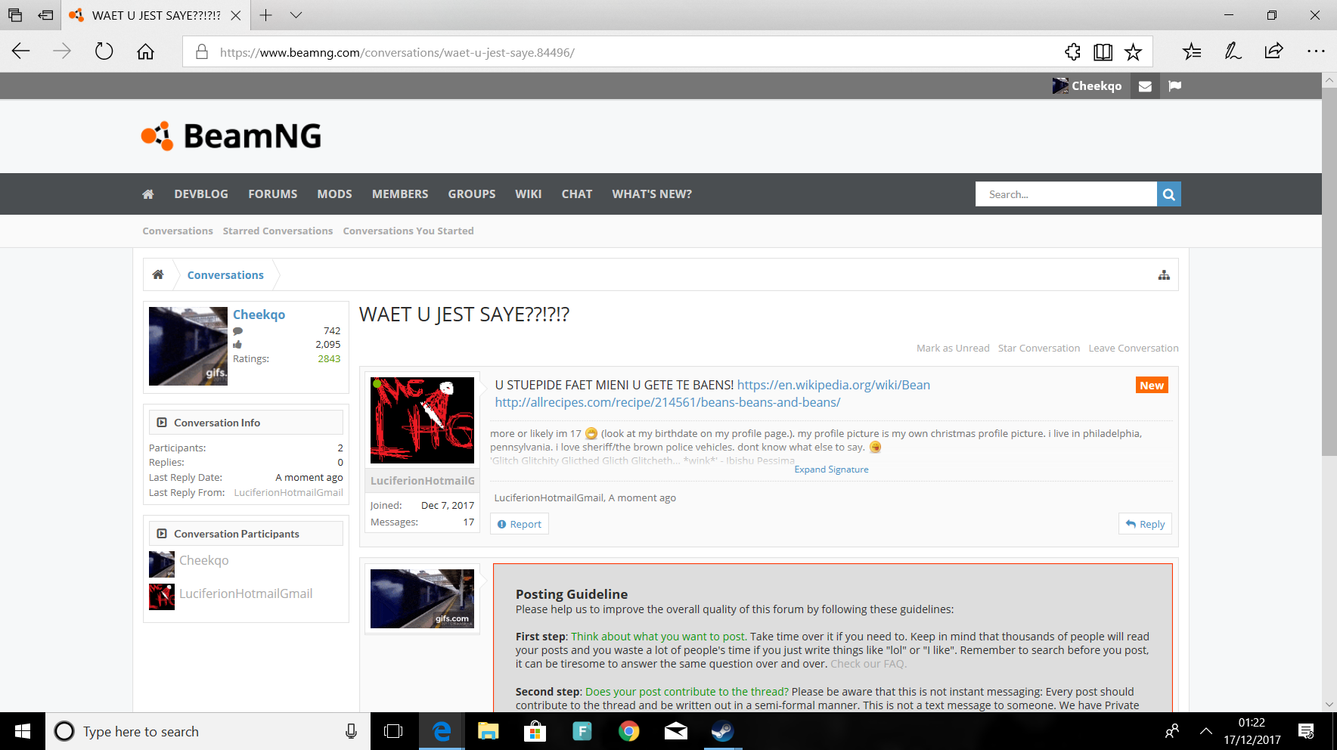Click the browser address bar URL
The height and width of the screenshot is (750, 1337).
[x=397, y=52]
